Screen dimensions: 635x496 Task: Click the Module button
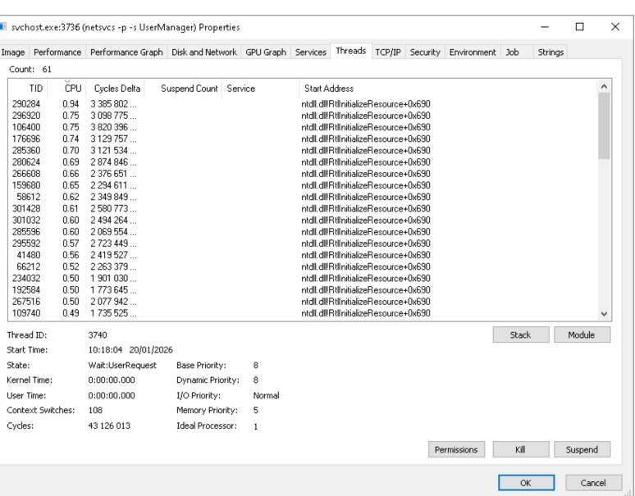[x=582, y=335]
